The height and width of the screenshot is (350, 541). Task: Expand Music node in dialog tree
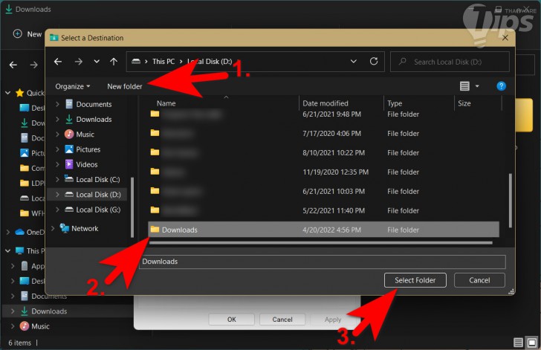(58, 135)
